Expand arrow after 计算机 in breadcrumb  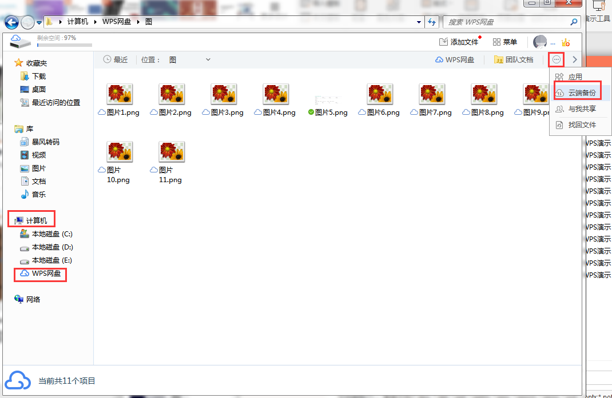[96, 22]
